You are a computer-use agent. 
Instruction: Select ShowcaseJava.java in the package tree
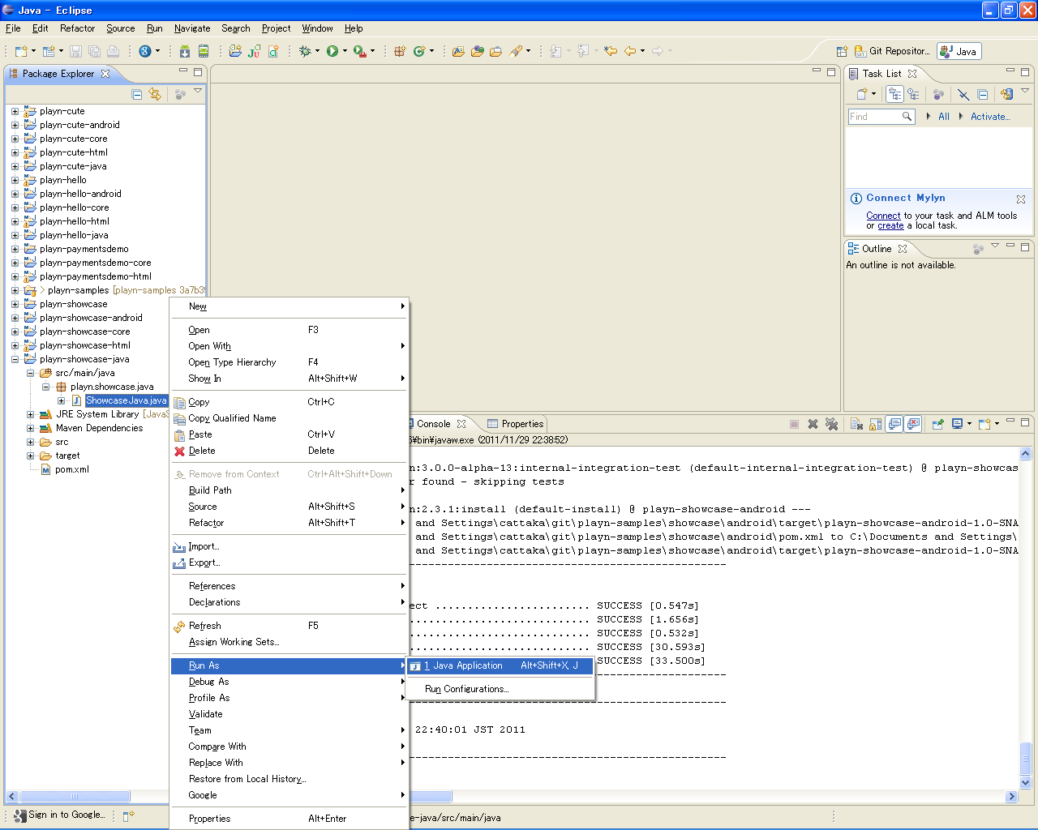tap(126, 401)
